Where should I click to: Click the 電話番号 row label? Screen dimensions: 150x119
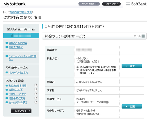[52, 50]
